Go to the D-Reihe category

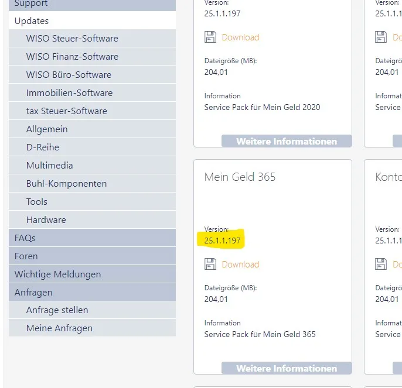click(43, 147)
